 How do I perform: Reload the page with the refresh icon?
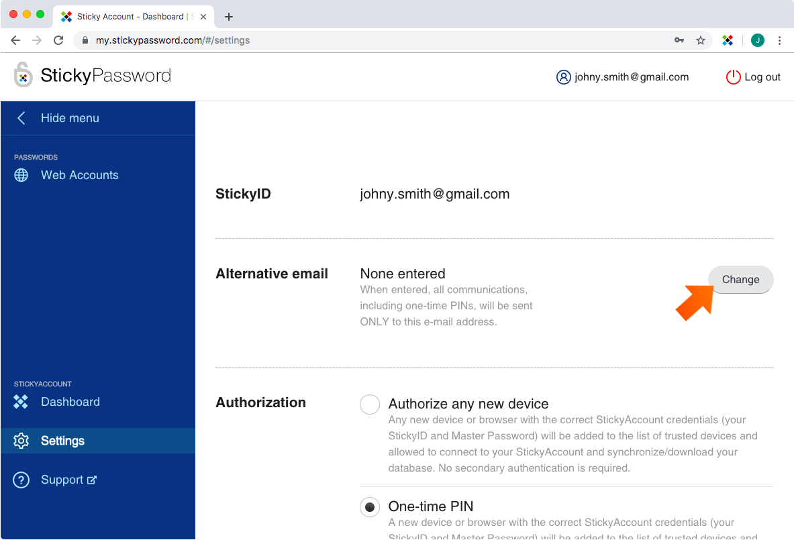[59, 40]
